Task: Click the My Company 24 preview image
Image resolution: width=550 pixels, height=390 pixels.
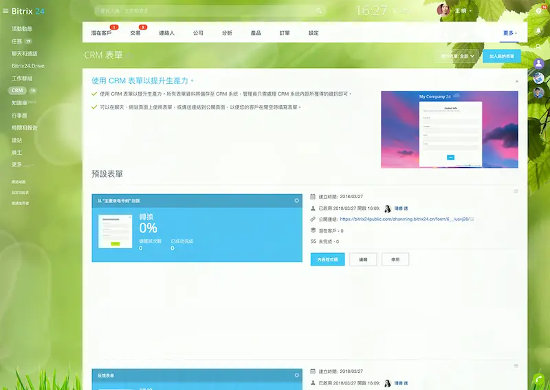Action: (x=450, y=129)
